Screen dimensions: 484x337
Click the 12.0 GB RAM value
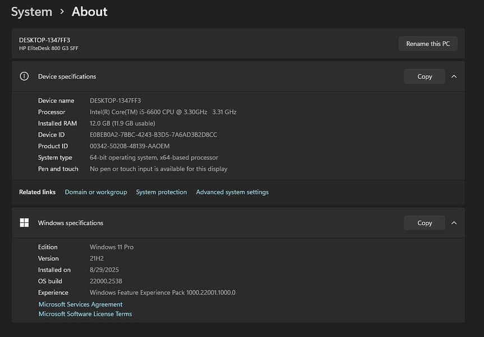122,124
